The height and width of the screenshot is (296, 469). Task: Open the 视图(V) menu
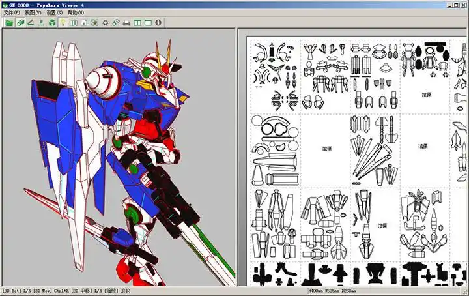[x=34, y=13]
